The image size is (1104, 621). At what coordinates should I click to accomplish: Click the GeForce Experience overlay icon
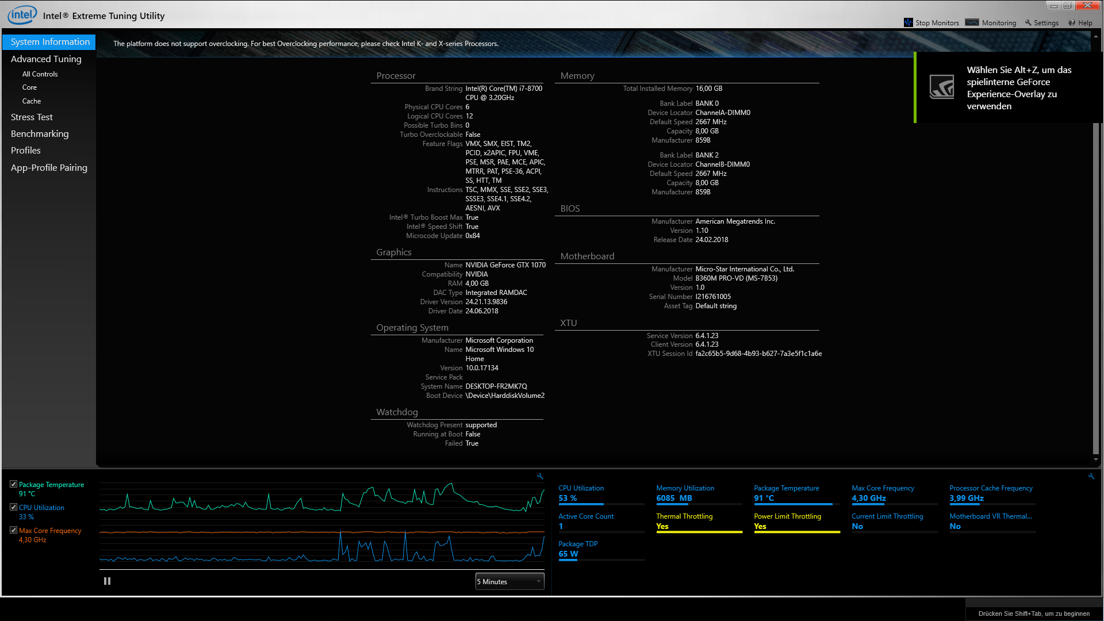pyautogui.click(x=942, y=87)
